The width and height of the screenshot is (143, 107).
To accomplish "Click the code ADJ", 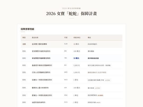I will tap(65, 65).
